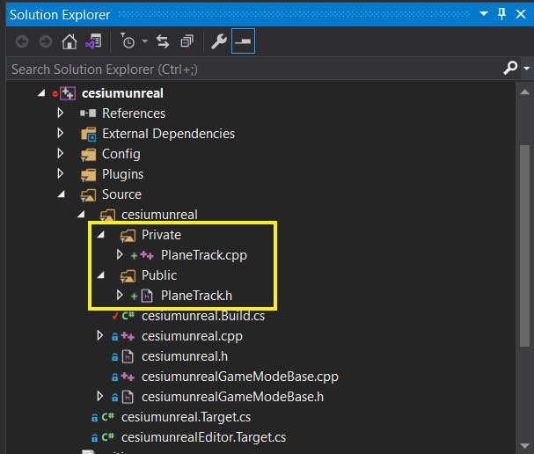This screenshot has height=454, width=534.
Task: Click the scrollbar up arrow
Action: click(x=525, y=92)
